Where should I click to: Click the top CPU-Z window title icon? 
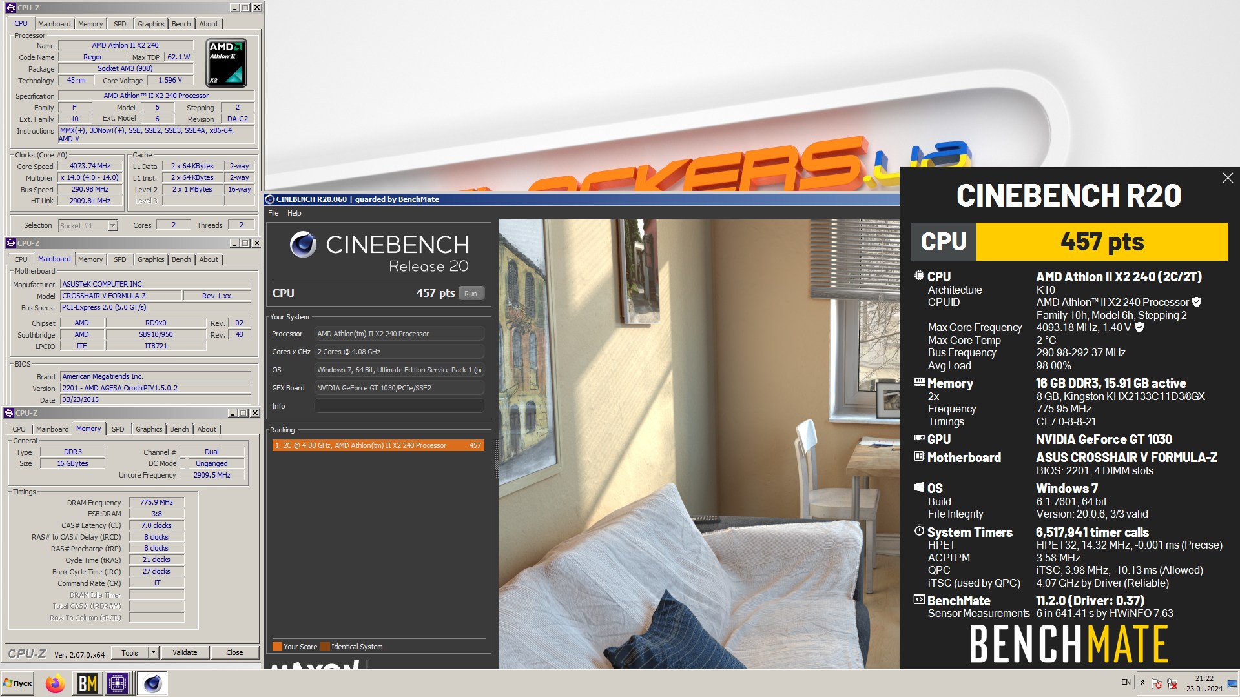click(10, 8)
